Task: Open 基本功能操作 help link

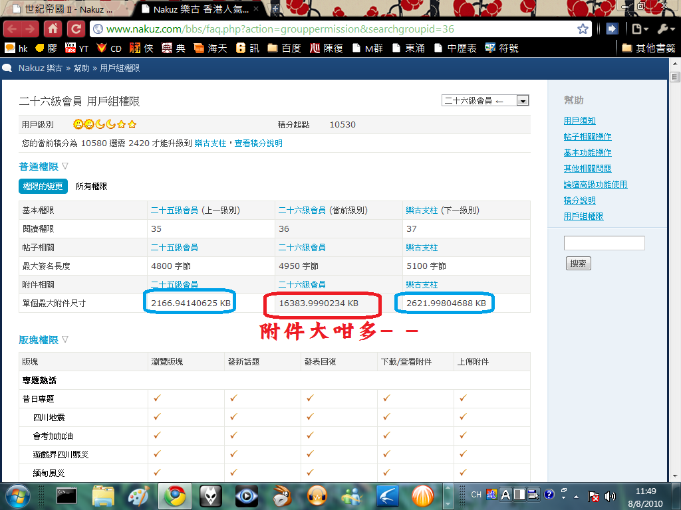Action: (x=587, y=153)
